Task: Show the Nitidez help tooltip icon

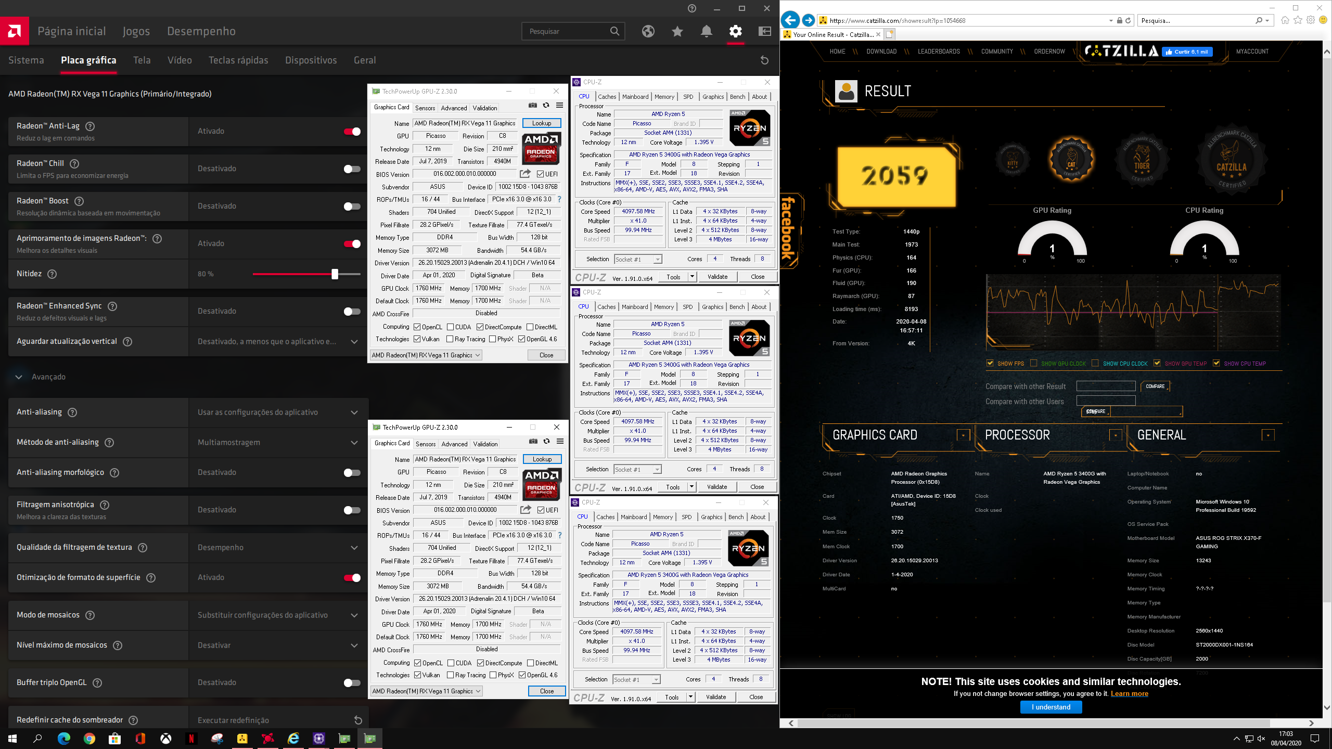Action: [x=52, y=274]
